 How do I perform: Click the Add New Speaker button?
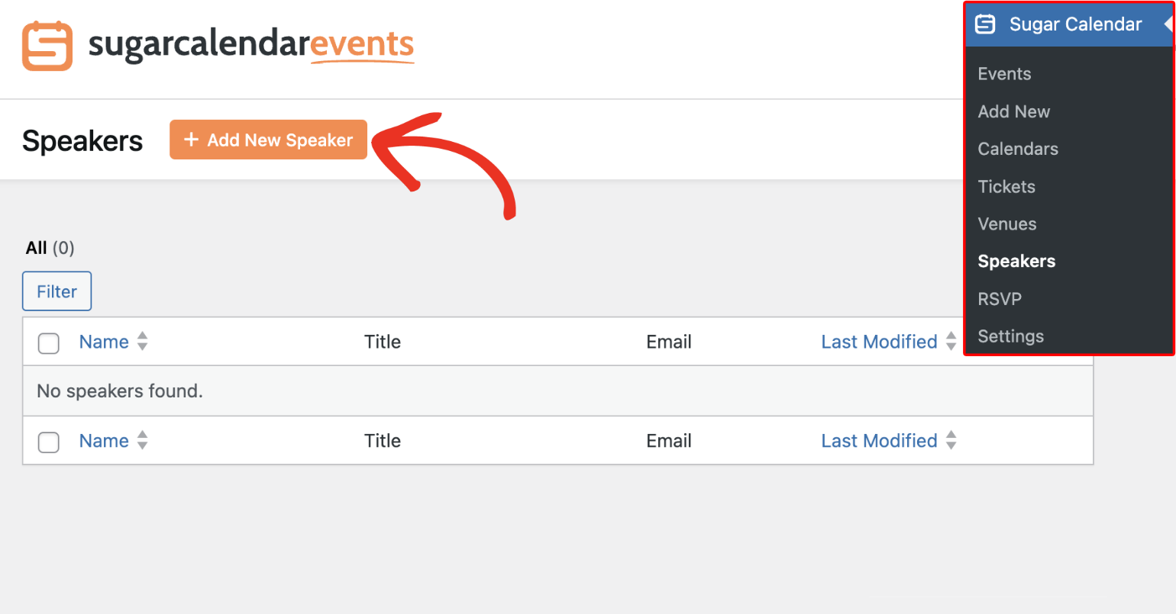(x=268, y=140)
